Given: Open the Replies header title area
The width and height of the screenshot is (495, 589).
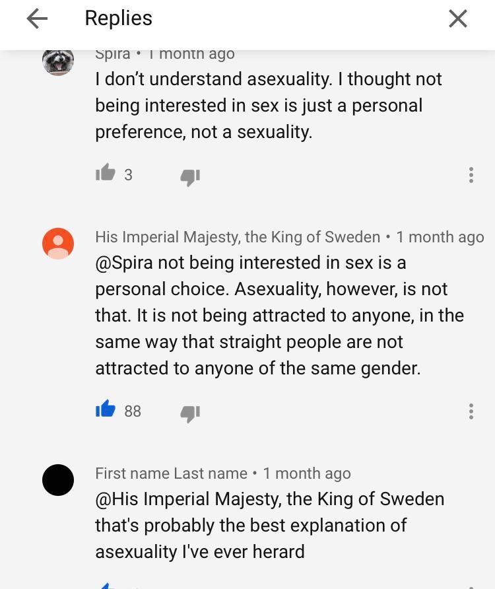Looking at the screenshot, I should coord(118,18).
